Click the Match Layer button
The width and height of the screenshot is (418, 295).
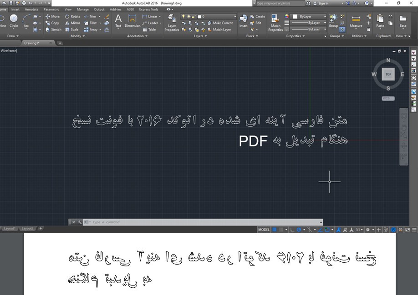pos(219,30)
